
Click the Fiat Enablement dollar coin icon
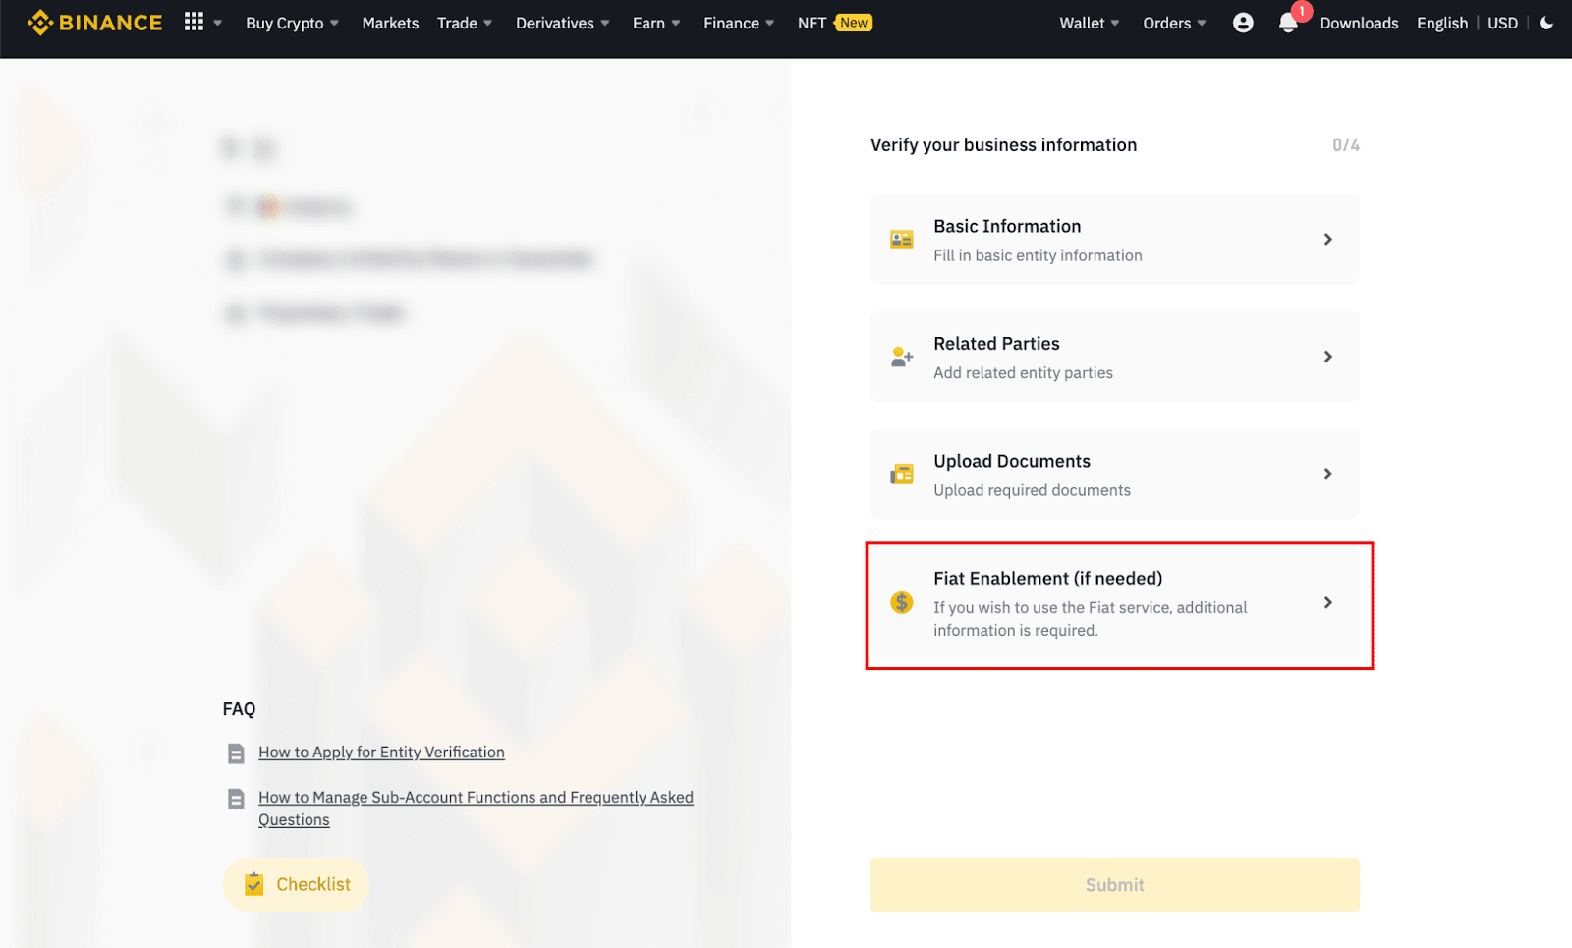point(902,602)
